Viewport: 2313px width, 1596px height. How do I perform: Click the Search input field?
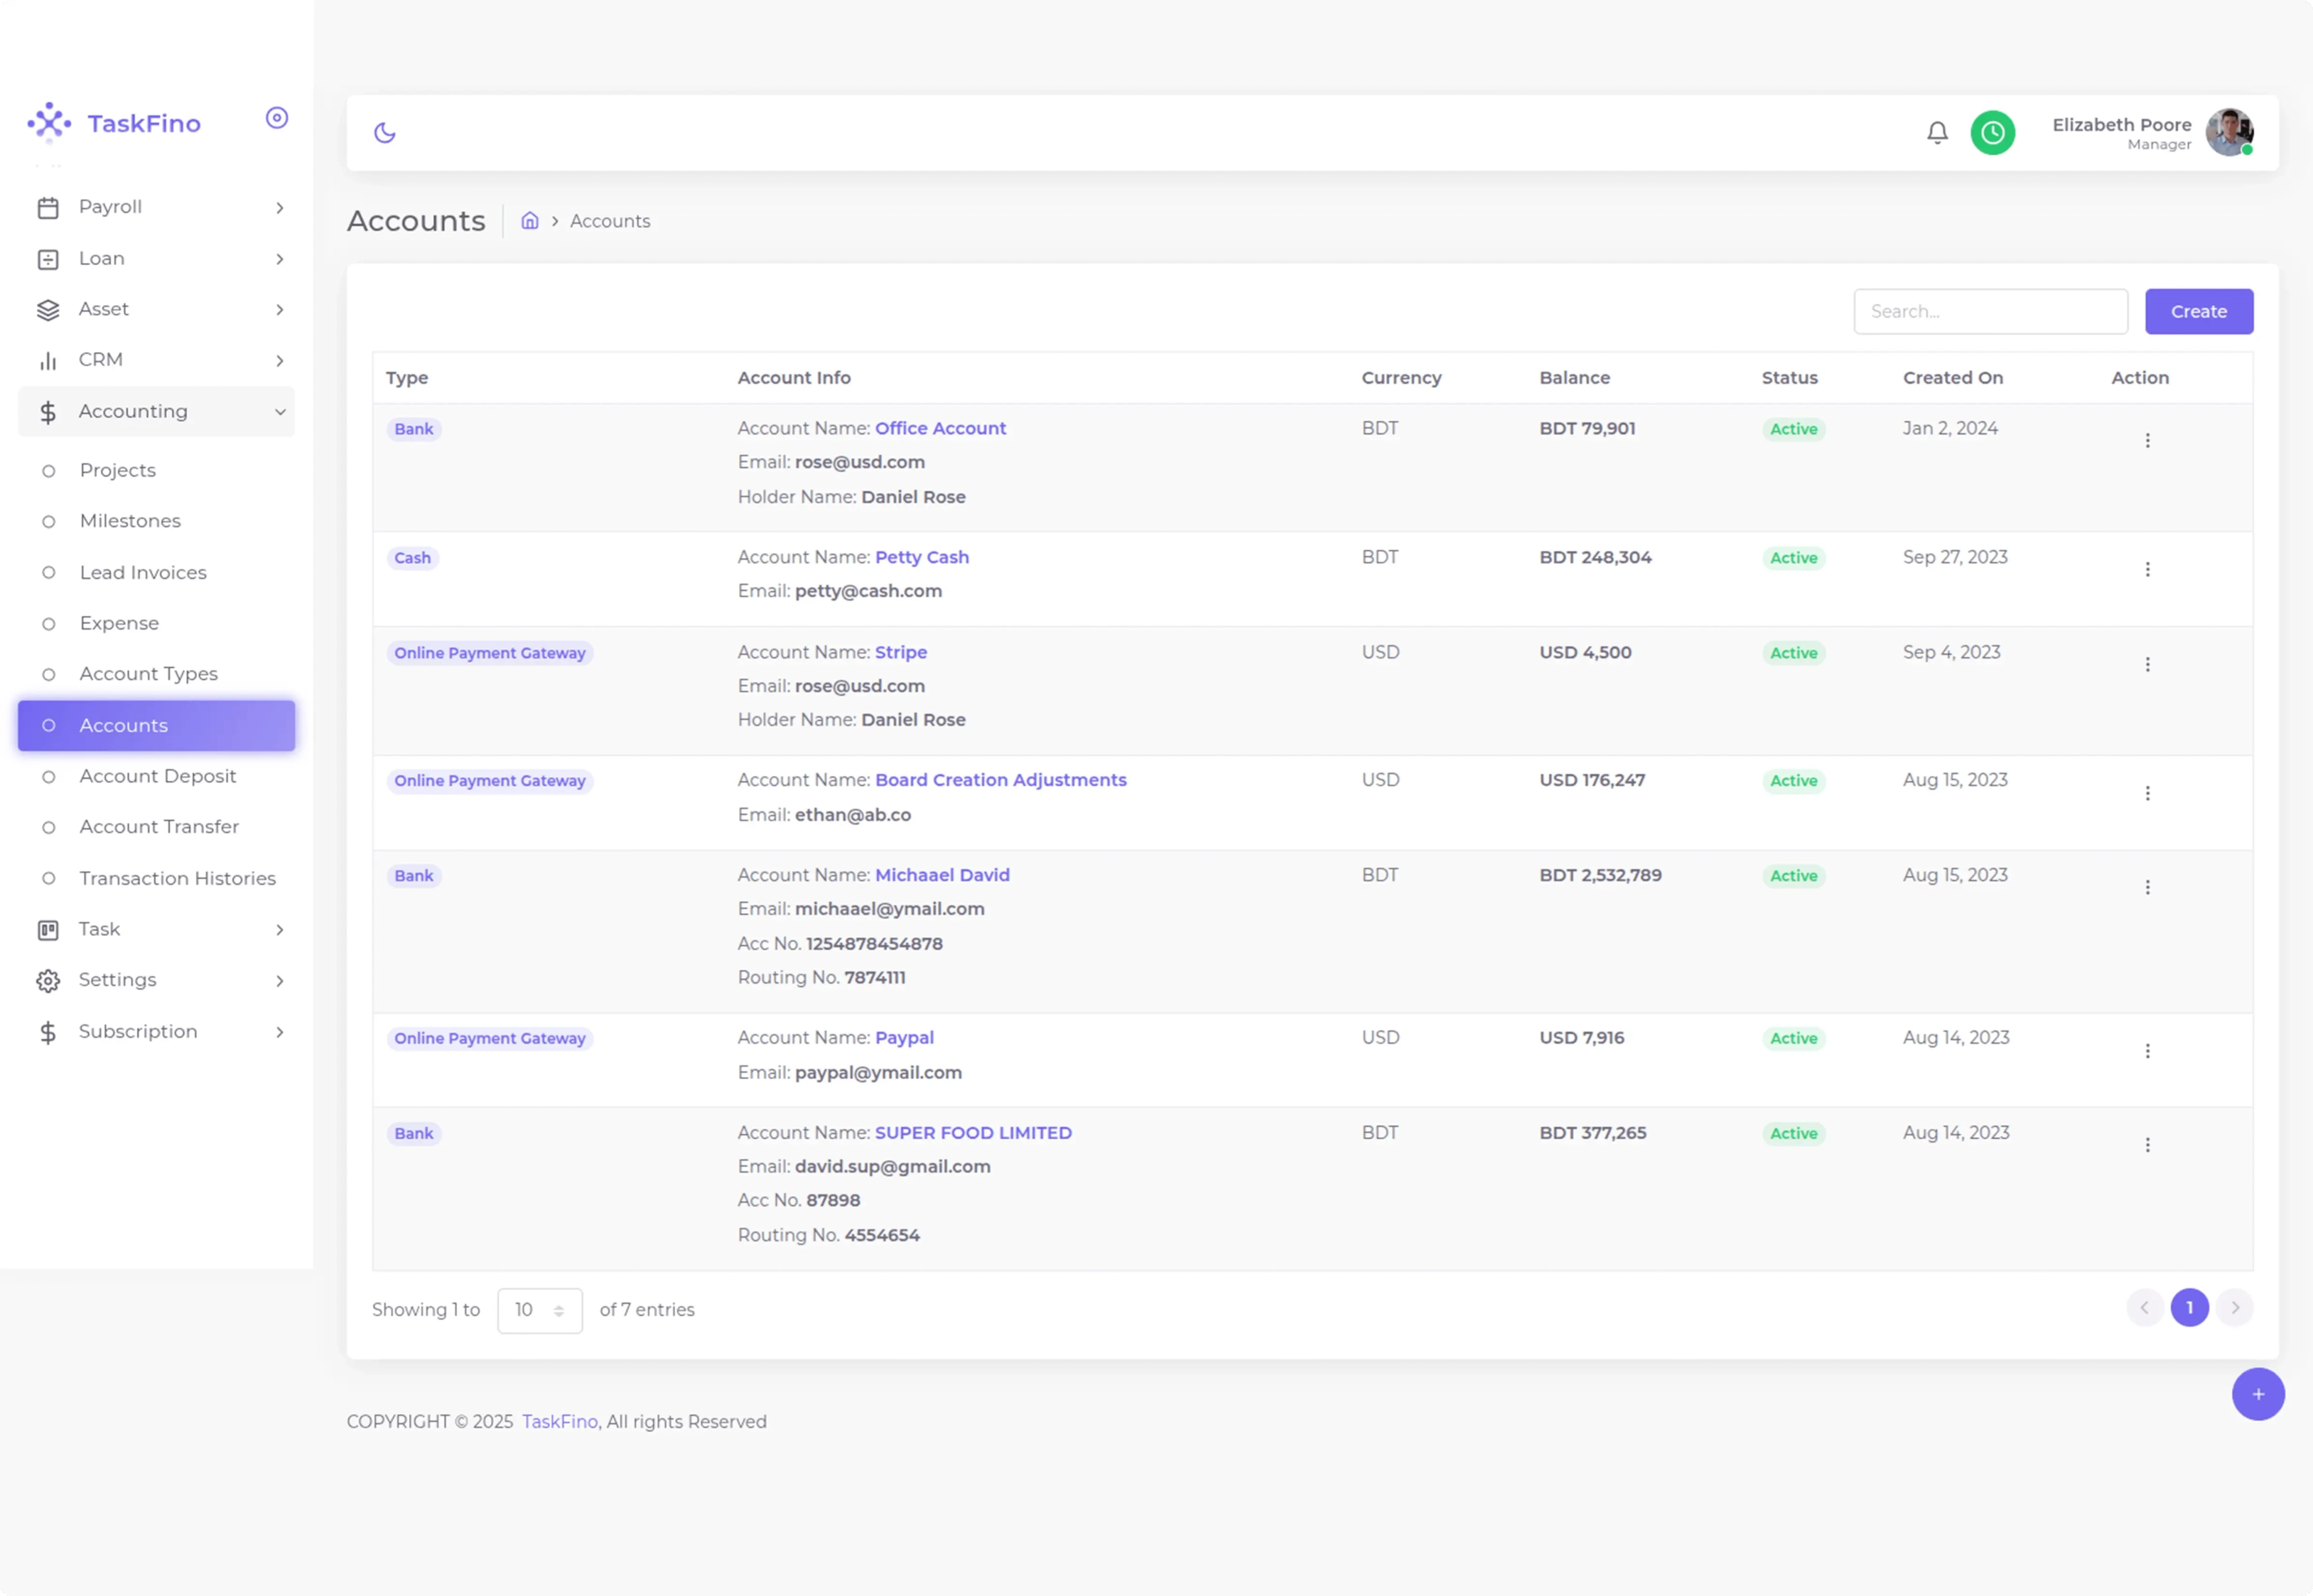[x=1989, y=312]
